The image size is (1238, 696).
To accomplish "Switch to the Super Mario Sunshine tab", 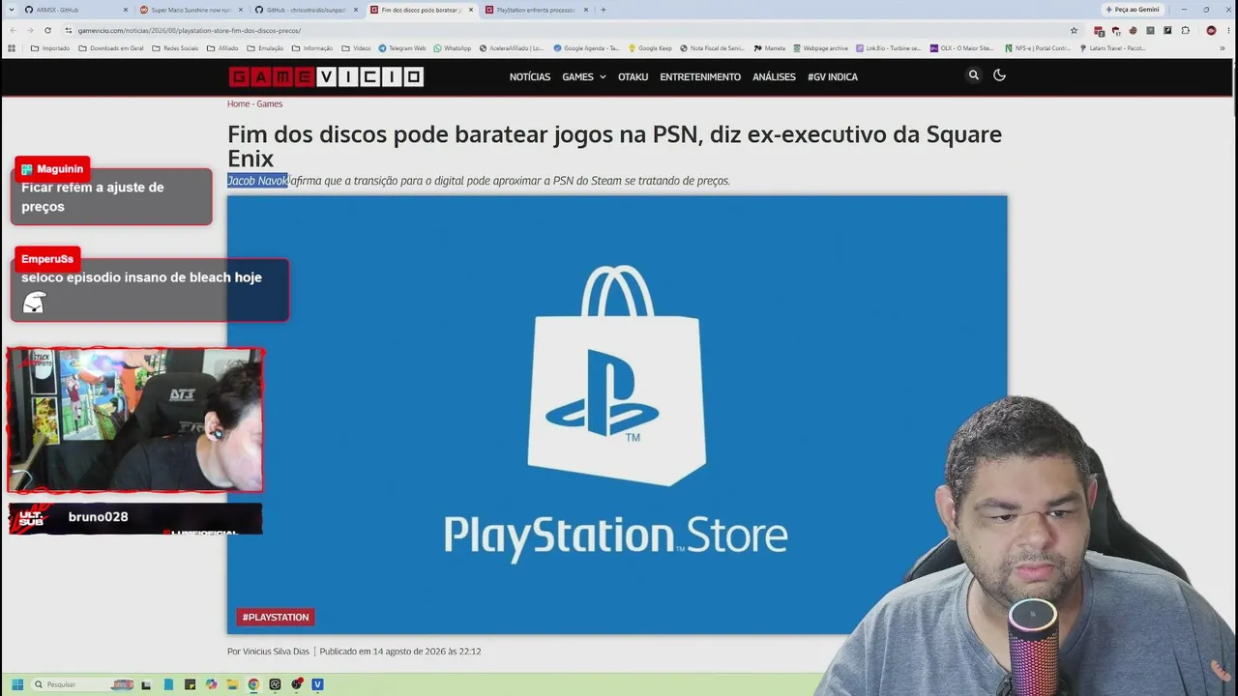I will 189,10.
